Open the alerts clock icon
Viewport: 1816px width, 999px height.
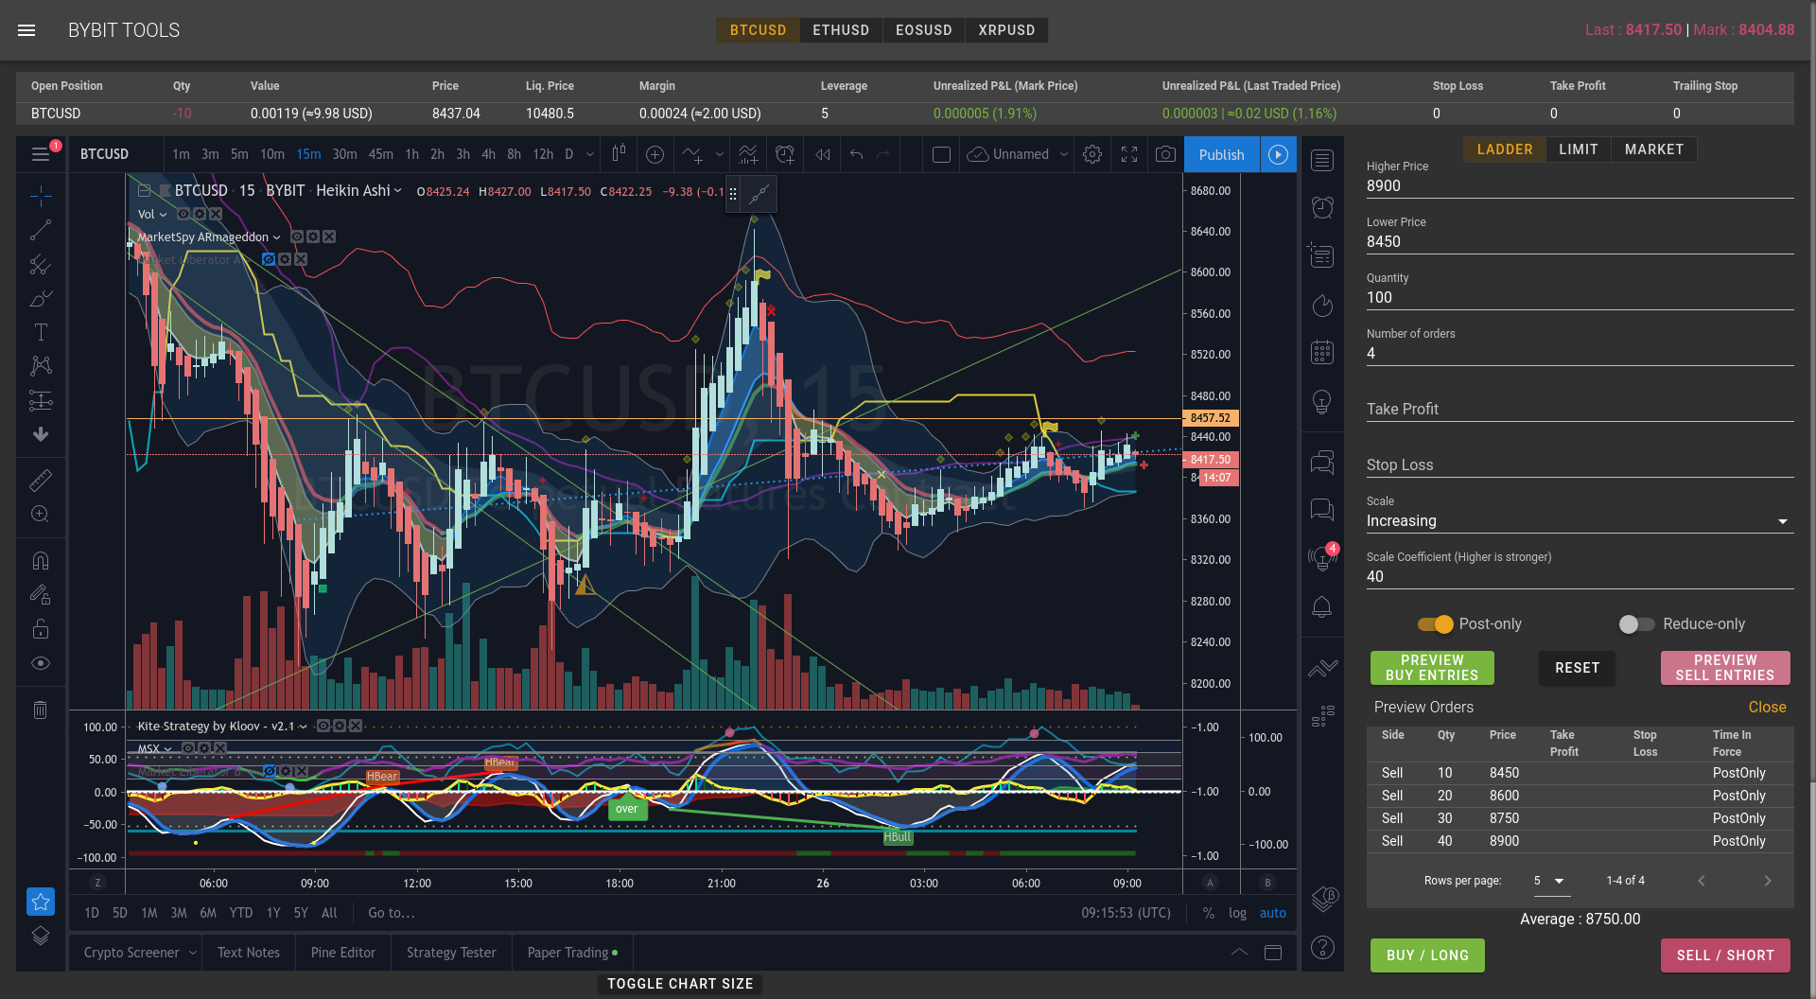[x=1322, y=207]
